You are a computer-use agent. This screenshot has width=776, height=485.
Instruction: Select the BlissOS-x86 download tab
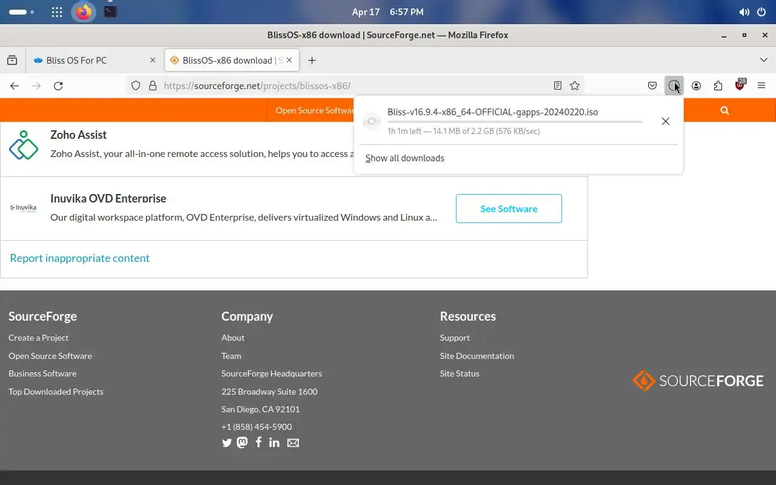pos(230,60)
